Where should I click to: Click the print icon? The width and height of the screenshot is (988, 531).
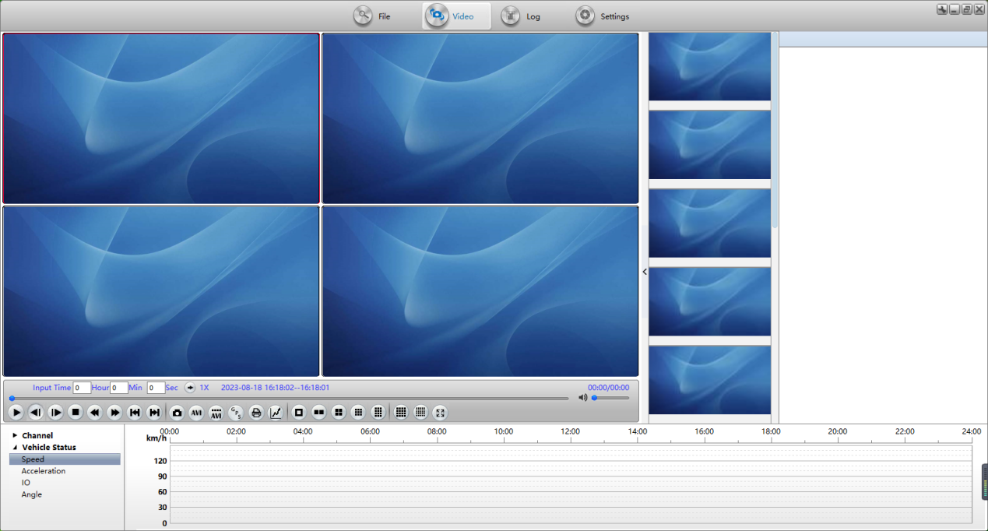(x=256, y=413)
